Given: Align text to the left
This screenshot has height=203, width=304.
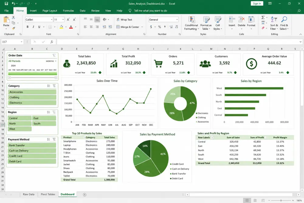Looking at the screenshot, I should pos(85,27).
